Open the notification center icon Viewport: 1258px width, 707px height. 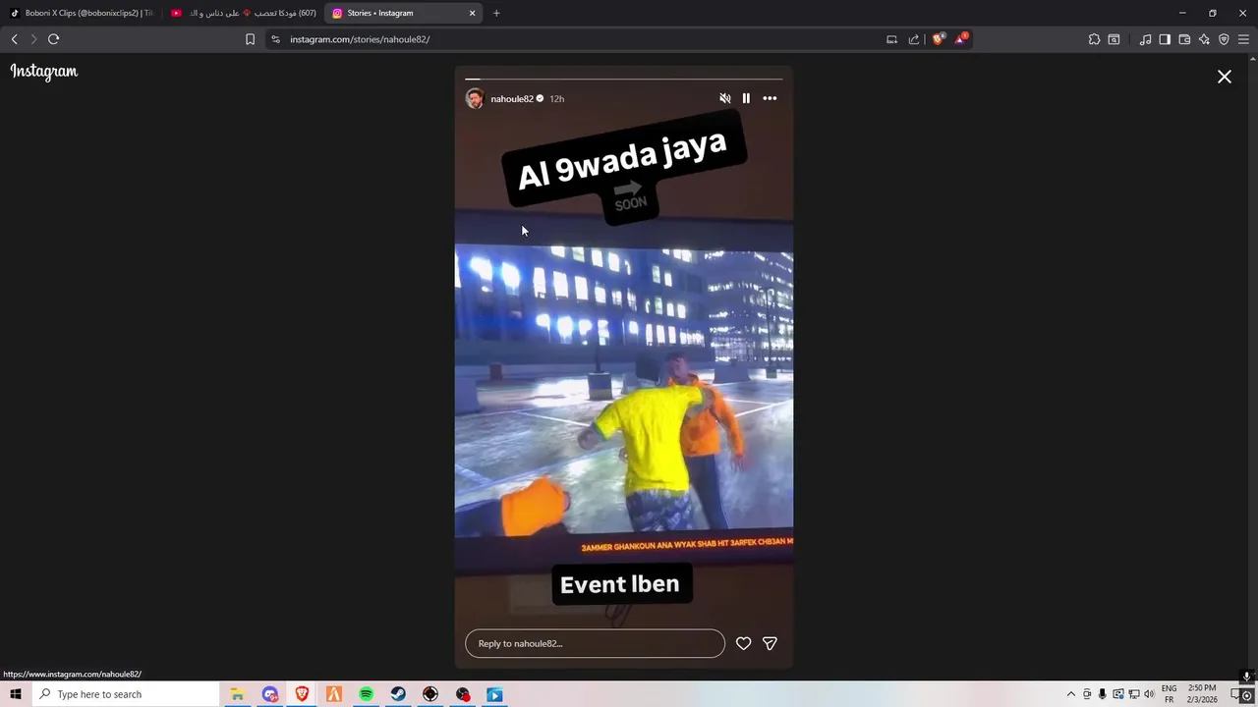click(x=1236, y=694)
